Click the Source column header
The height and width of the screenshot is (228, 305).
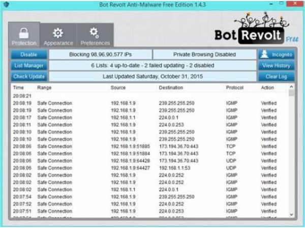coord(118,88)
